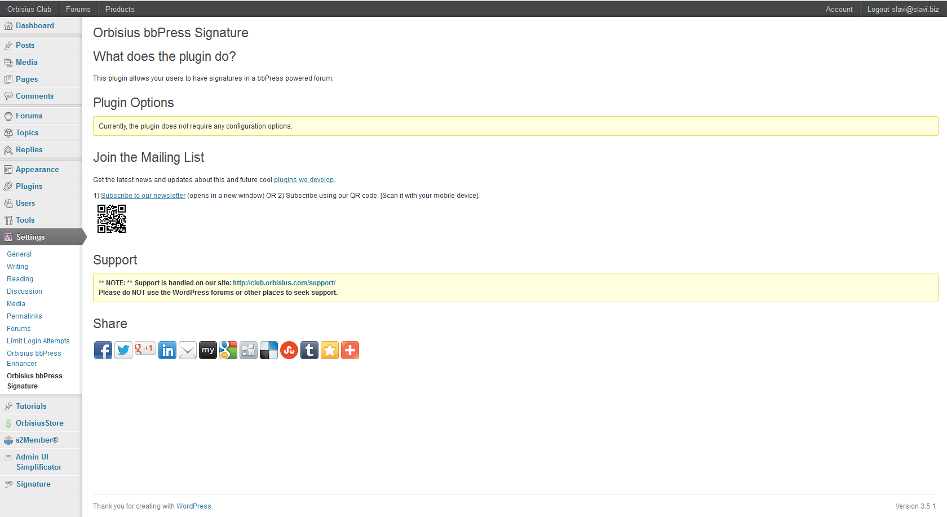947x517 pixels.
Task: Open the Permalinks settings page
Action: click(24, 316)
